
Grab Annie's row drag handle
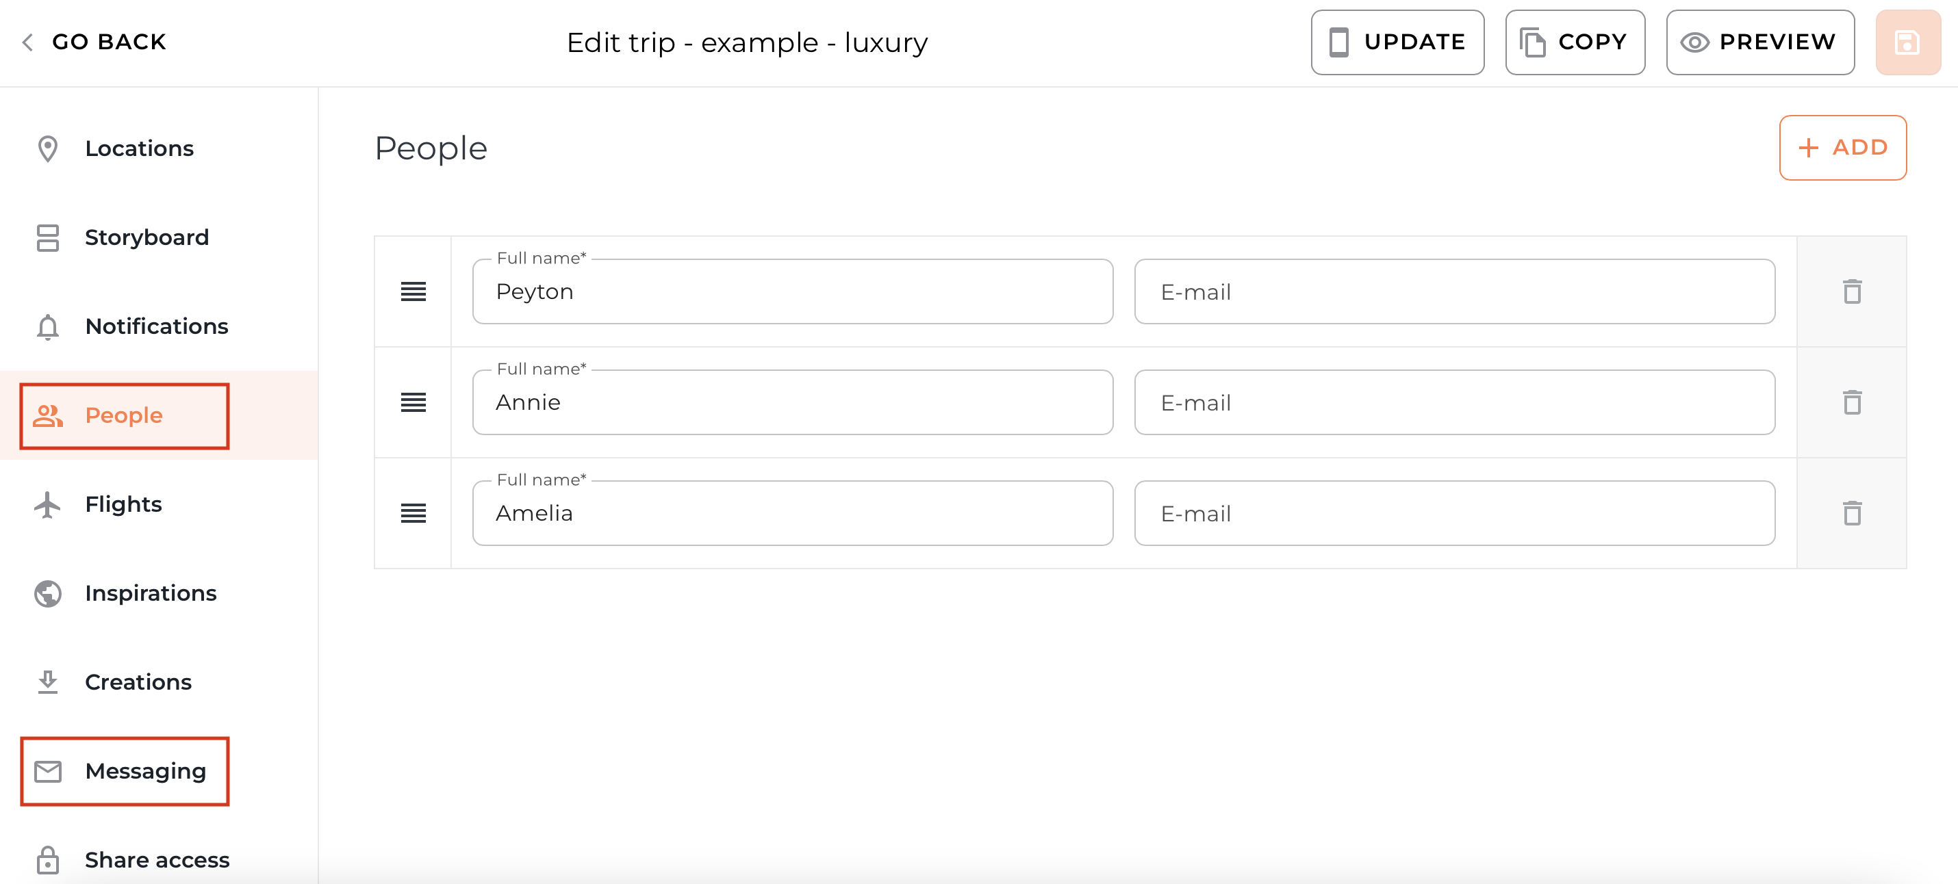(414, 403)
